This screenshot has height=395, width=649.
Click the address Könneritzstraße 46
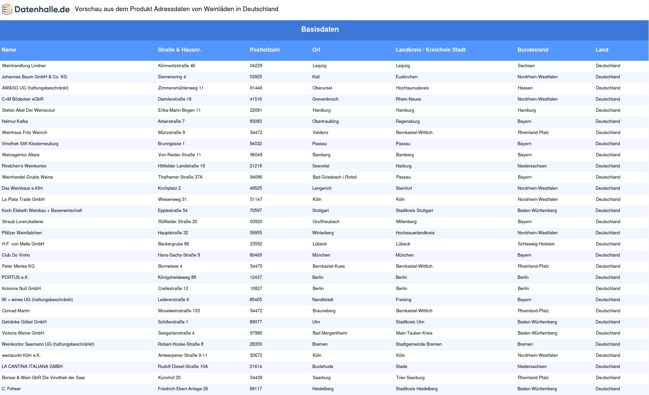[177, 66]
